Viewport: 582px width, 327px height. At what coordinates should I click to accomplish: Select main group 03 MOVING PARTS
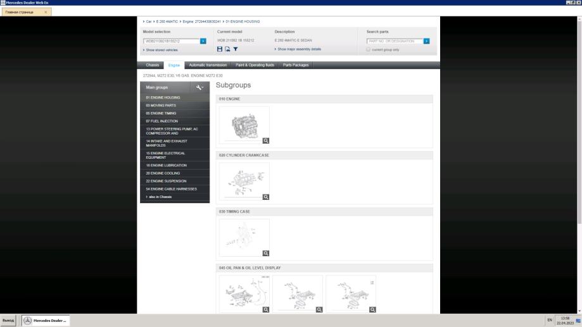click(175, 105)
